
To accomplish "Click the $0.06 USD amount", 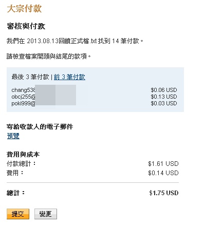I will coord(164,90).
